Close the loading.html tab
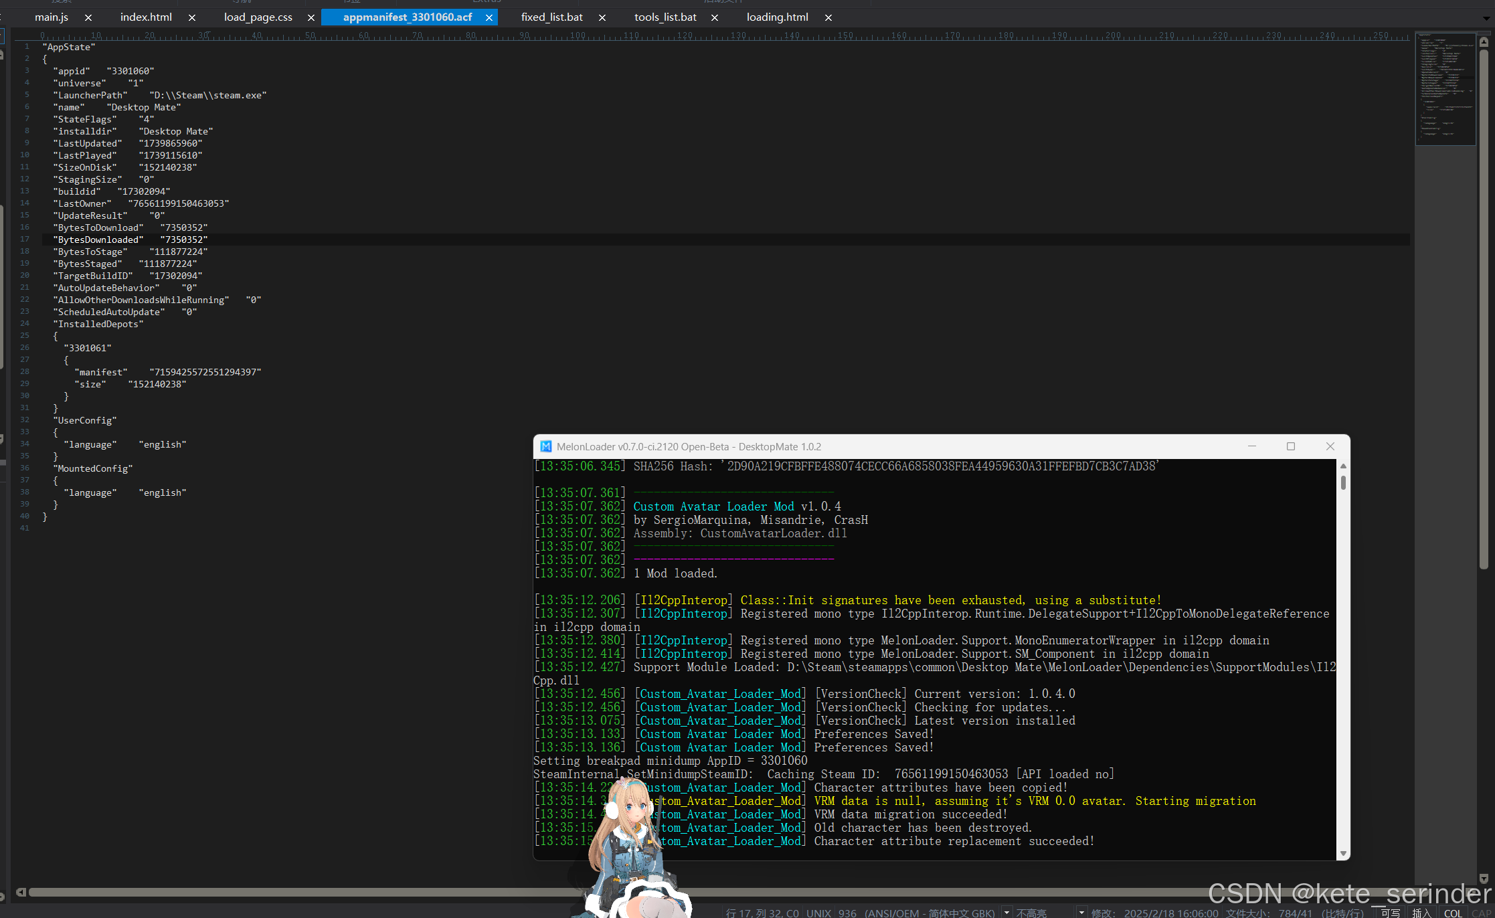Screen dimensions: 1495x918 [828, 17]
